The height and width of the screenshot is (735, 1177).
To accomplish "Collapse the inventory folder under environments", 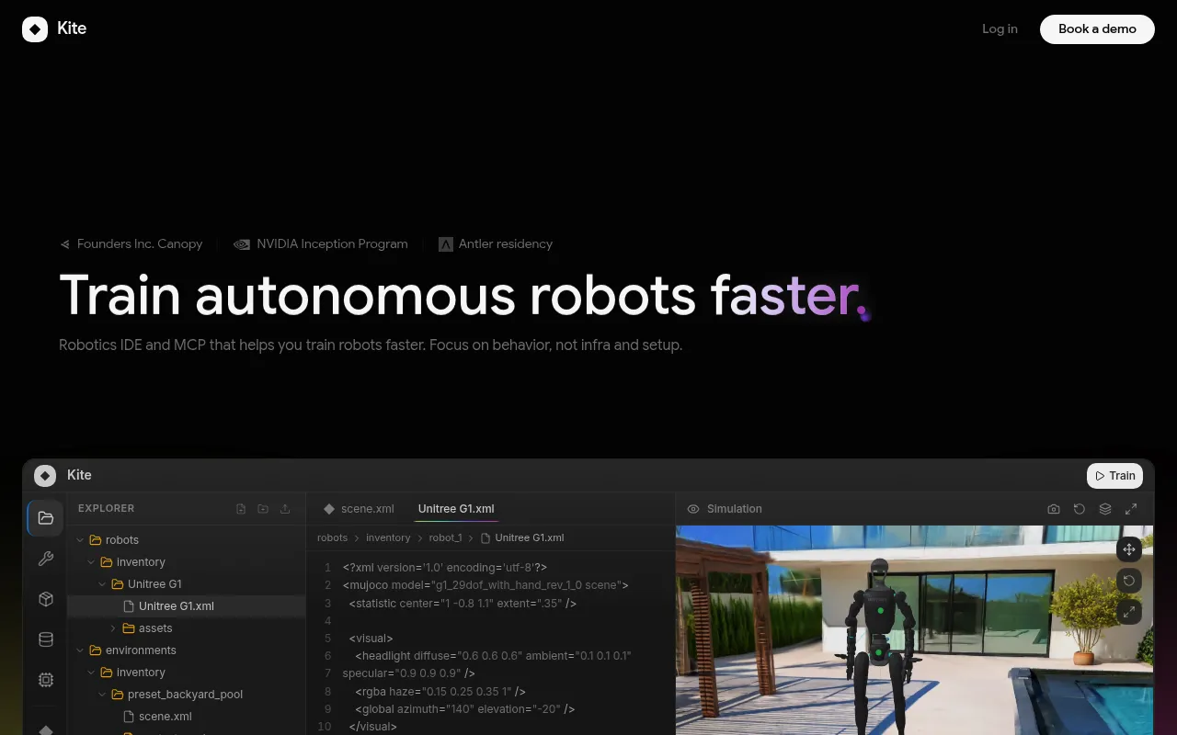I will [x=91, y=673].
